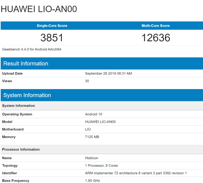Click the Model label
The height and width of the screenshot is (183, 203).
click(x=7, y=122)
